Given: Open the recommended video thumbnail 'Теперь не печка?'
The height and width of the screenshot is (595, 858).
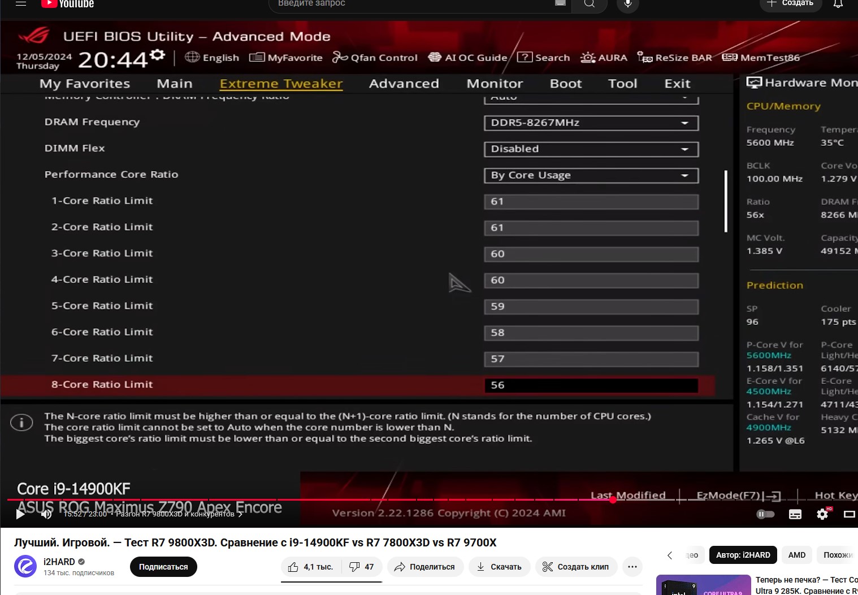Looking at the screenshot, I should tap(703, 585).
